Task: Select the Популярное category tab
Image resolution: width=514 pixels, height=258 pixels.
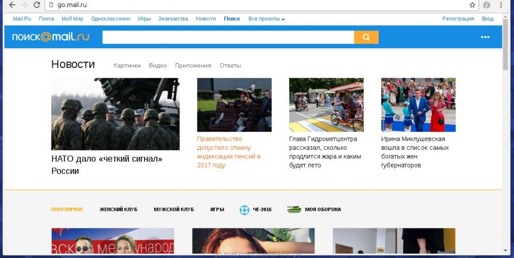Action: [67, 209]
